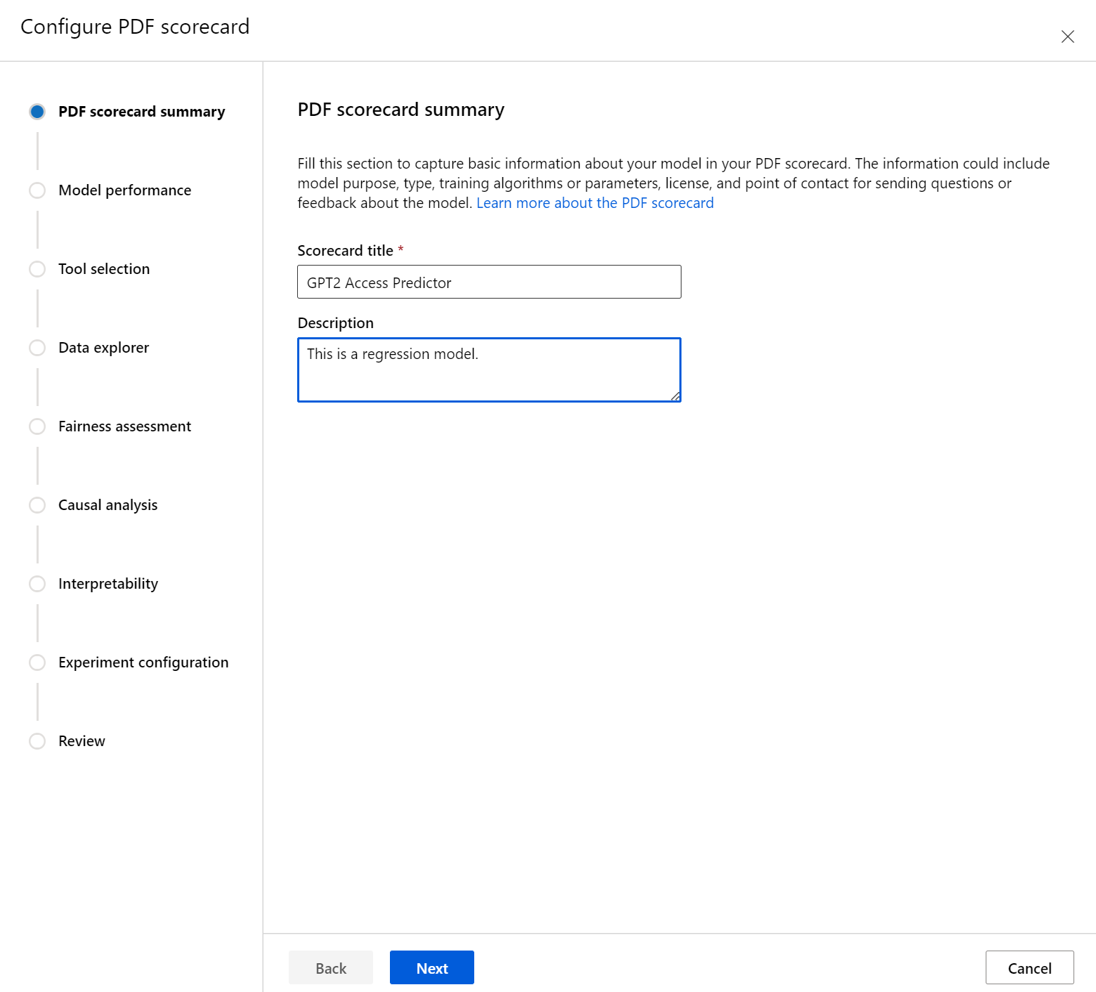The width and height of the screenshot is (1096, 992).
Task: Jump to the Review step label
Action: [81, 741]
